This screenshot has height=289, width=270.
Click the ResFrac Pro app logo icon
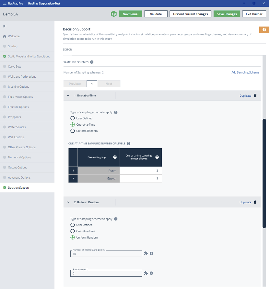click(5, 3)
